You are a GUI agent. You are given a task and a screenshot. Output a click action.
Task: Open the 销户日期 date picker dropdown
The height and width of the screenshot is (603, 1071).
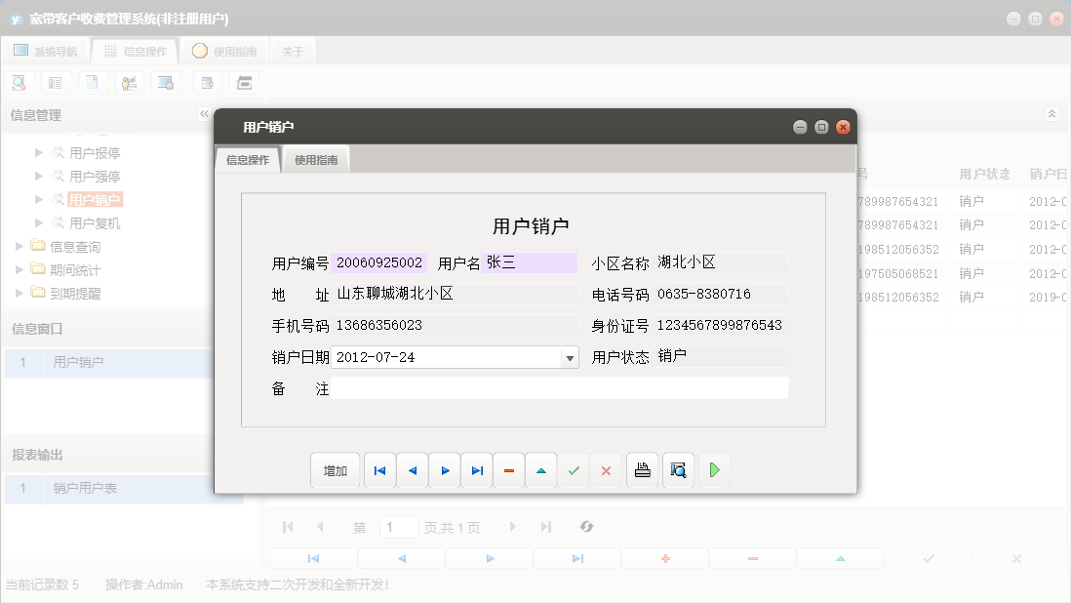569,357
